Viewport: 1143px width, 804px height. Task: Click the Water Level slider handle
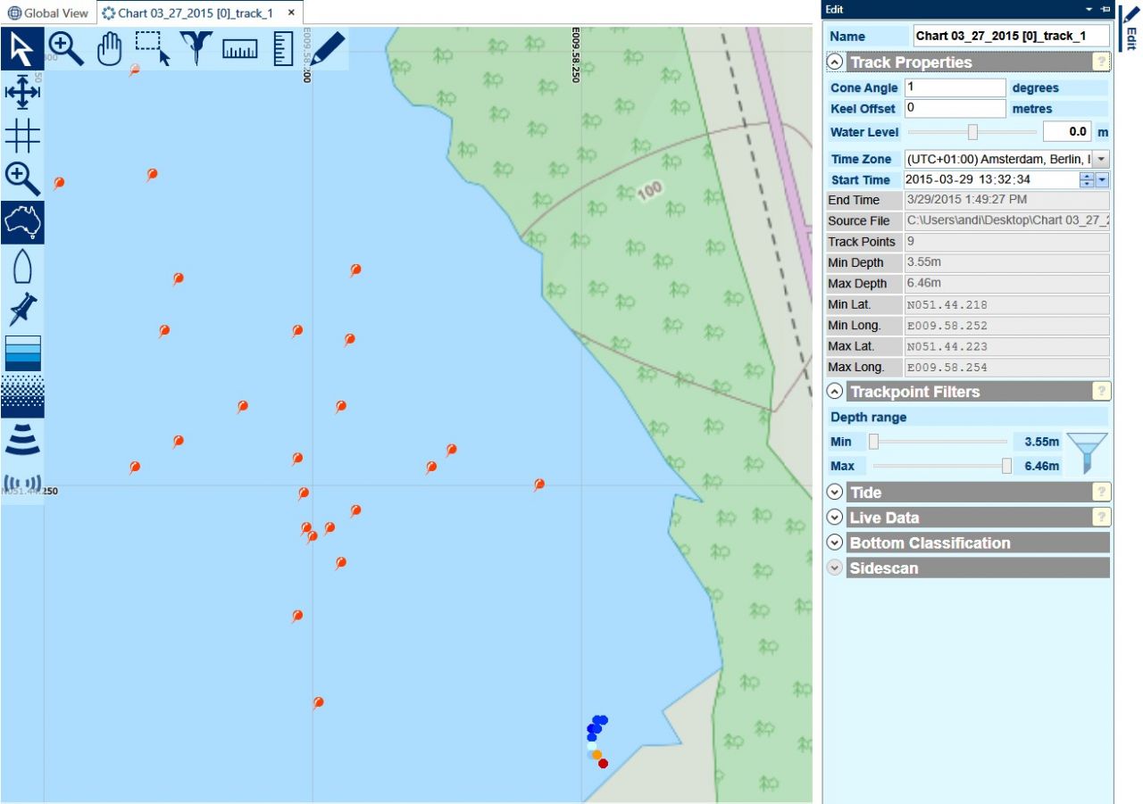point(972,132)
